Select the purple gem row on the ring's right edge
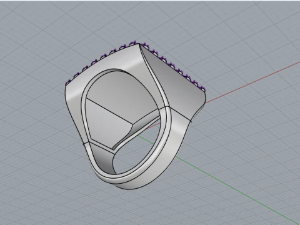 [x=173, y=67]
